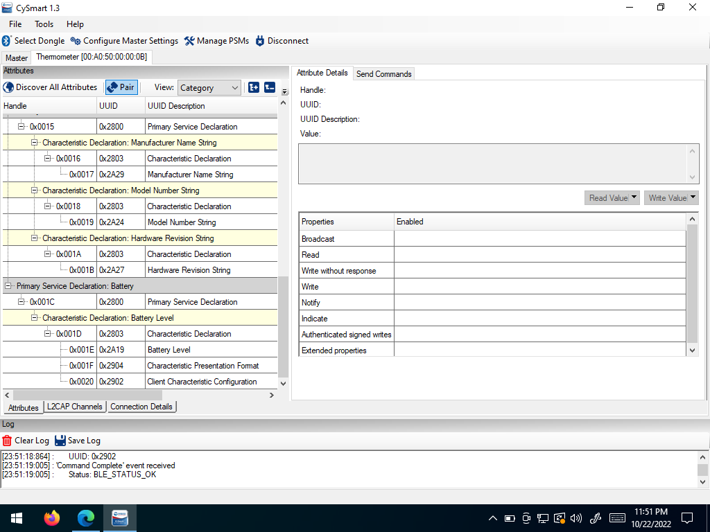Open the Tools menu
This screenshot has width=710, height=532.
tap(44, 24)
